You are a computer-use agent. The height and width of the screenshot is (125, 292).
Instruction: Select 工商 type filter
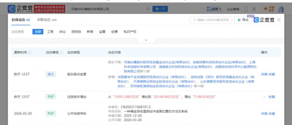click(50, 32)
